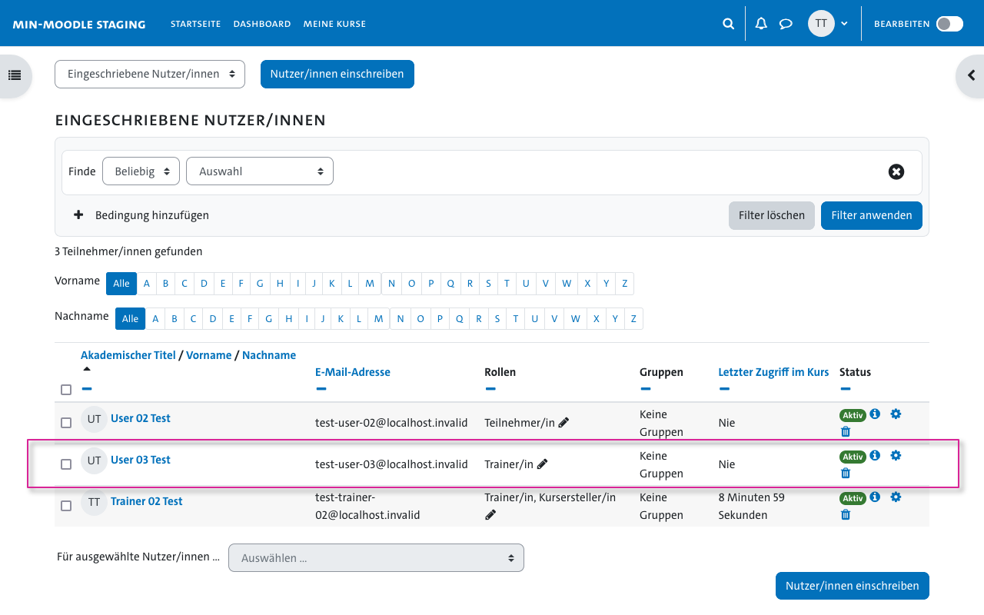Select Alle in Vorname filter

[121, 284]
